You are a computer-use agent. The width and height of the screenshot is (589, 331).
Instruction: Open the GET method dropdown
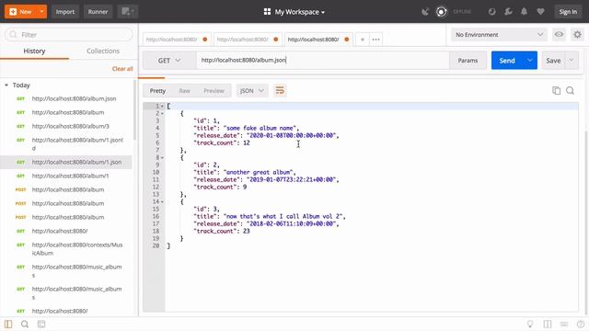pos(169,61)
